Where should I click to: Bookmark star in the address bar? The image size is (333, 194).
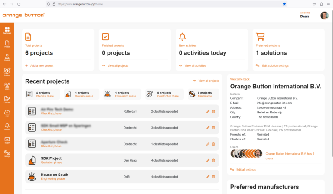click(x=284, y=4)
